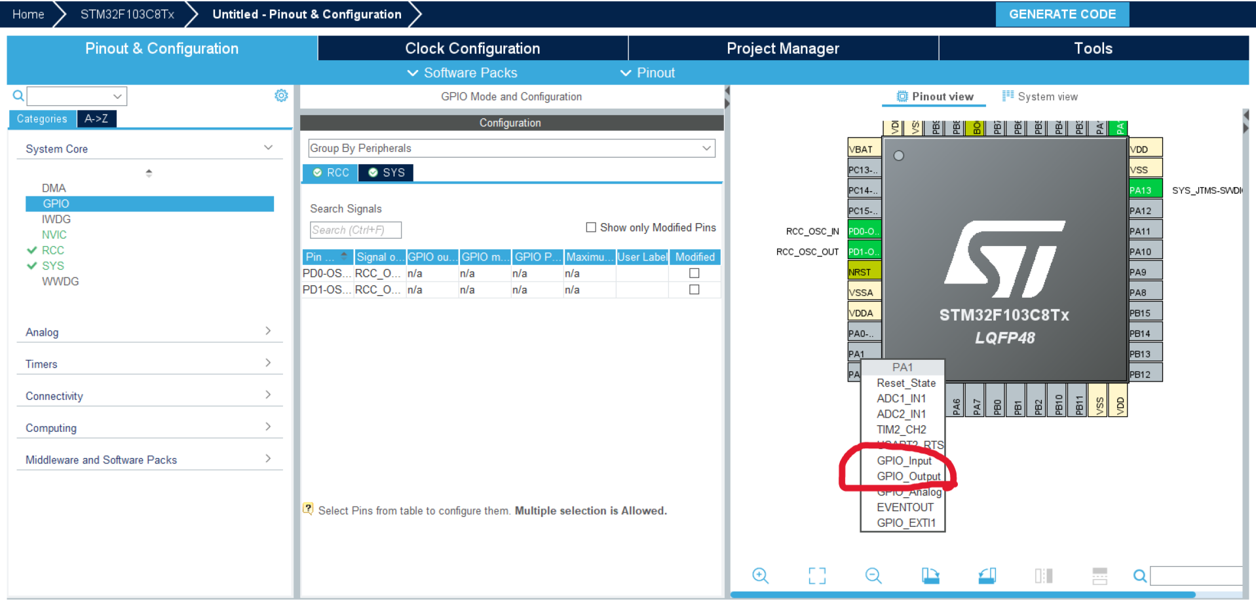Go to Home breadcrumb
1256x606 pixels.
click(x=28, y=14)
